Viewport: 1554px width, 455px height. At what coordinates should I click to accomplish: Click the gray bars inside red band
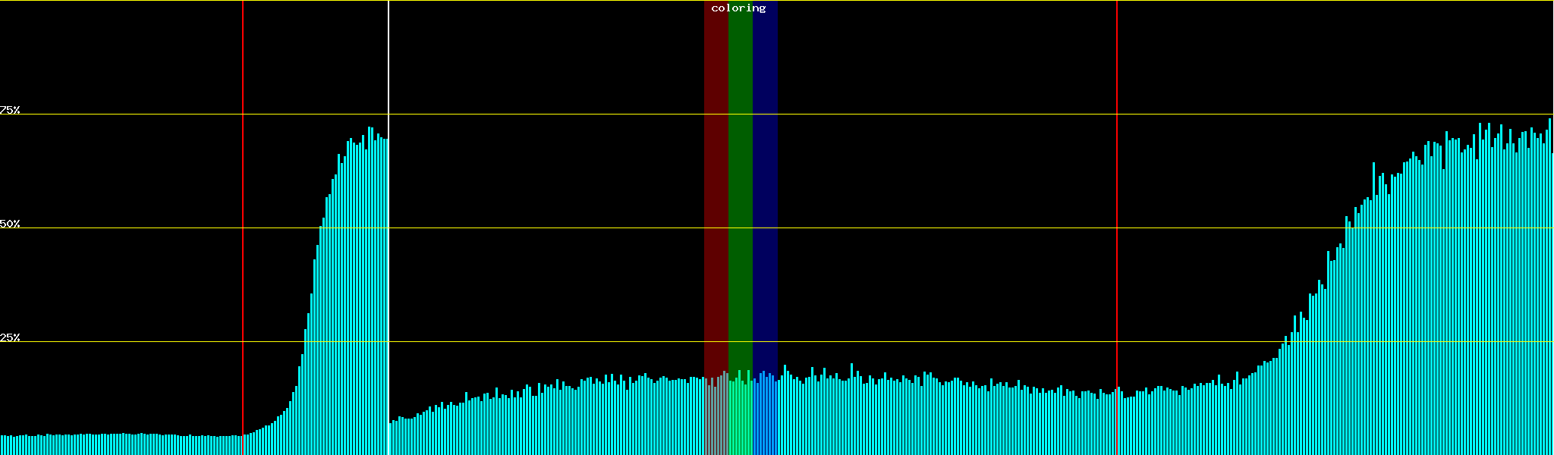716,417
